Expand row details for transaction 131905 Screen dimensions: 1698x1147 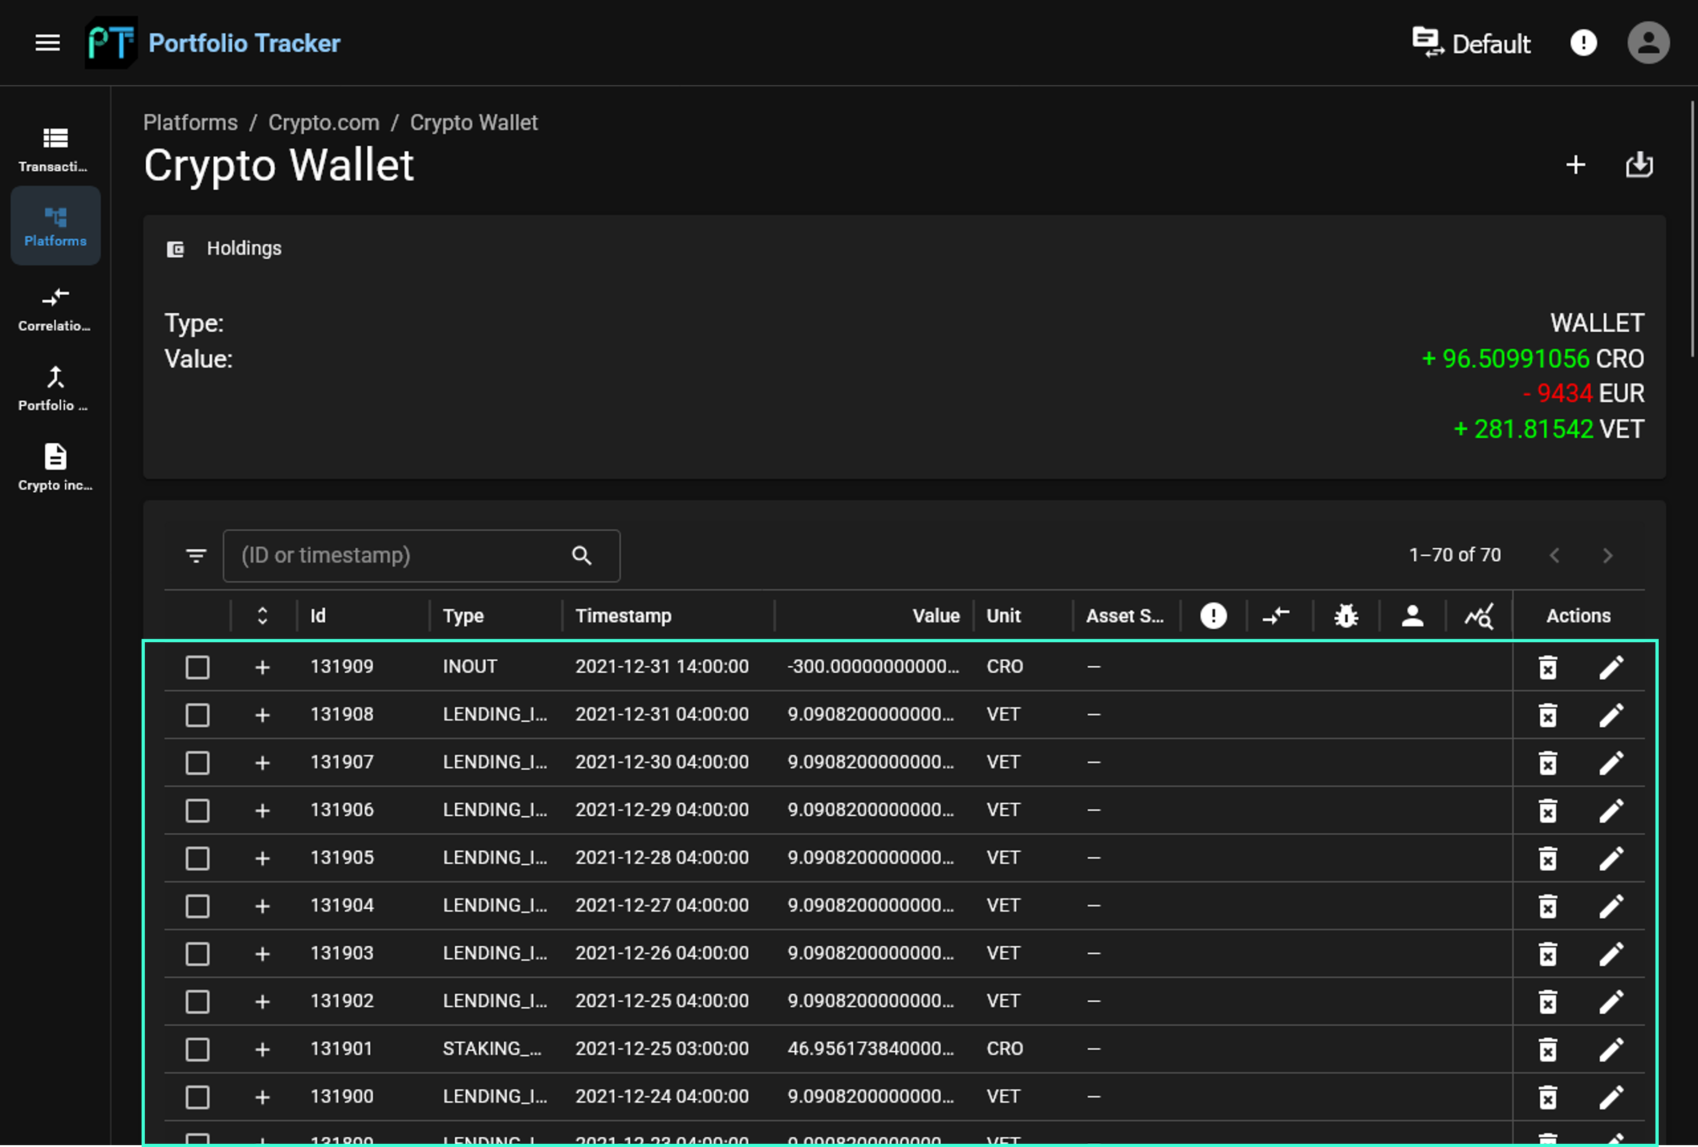[262, 858]
